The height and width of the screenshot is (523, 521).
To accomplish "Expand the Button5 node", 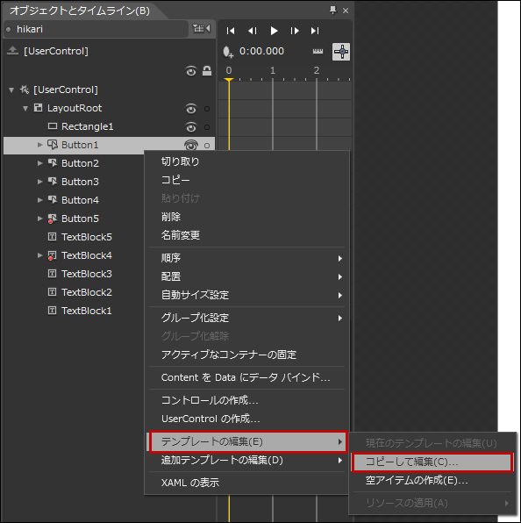I will click(x=40, y=219).
